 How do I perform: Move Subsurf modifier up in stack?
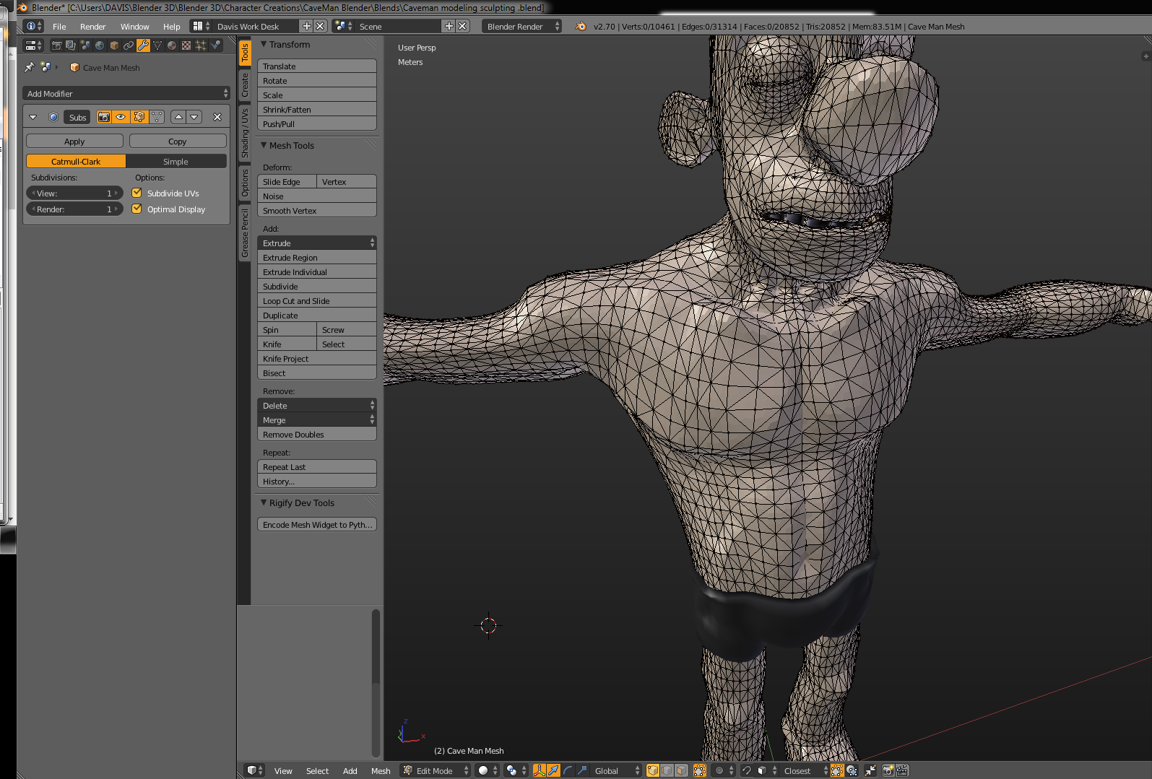tap(178, 117)
